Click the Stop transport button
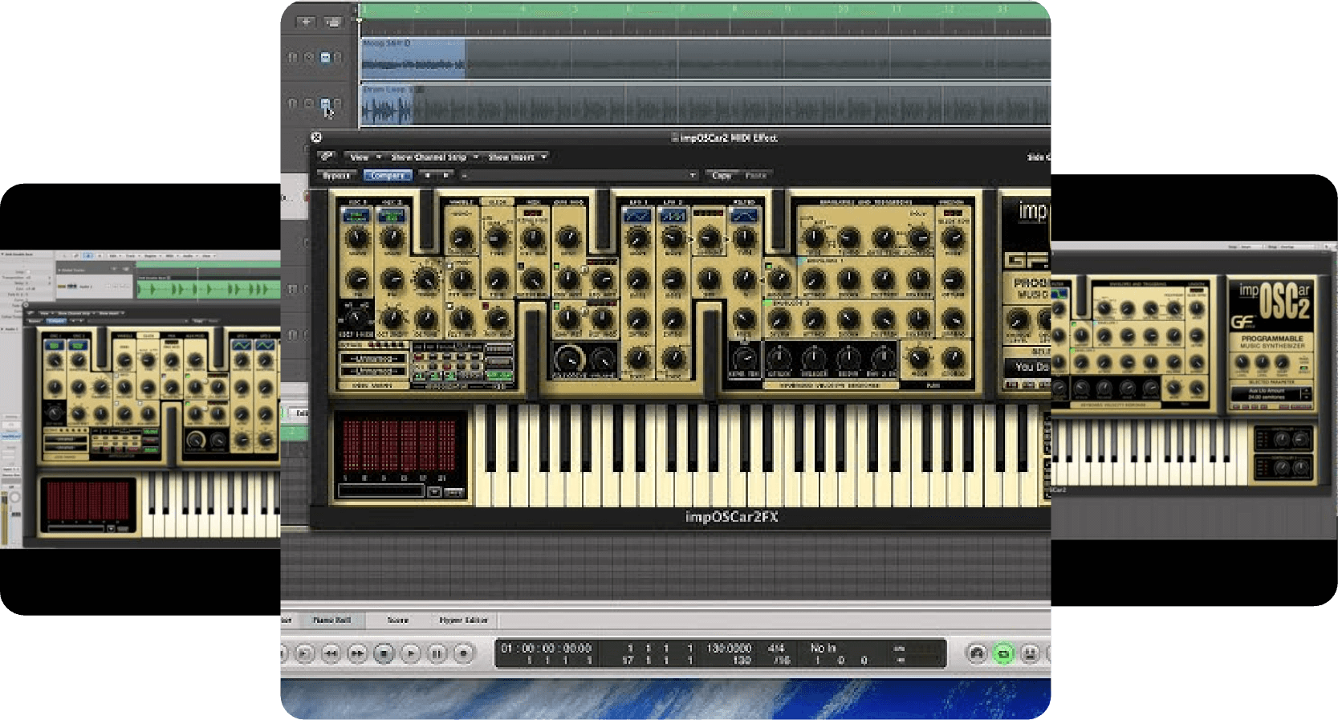Image resolution: width=1338 pixels, height=720 pixels. pos(384,653)
